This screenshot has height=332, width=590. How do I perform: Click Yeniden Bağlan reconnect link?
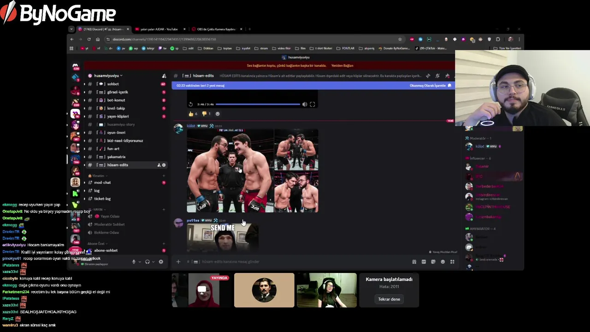pos(342,65)
